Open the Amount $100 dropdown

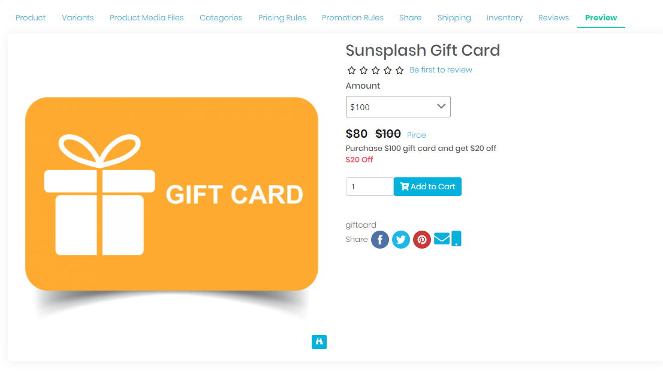tap(398, 107)
